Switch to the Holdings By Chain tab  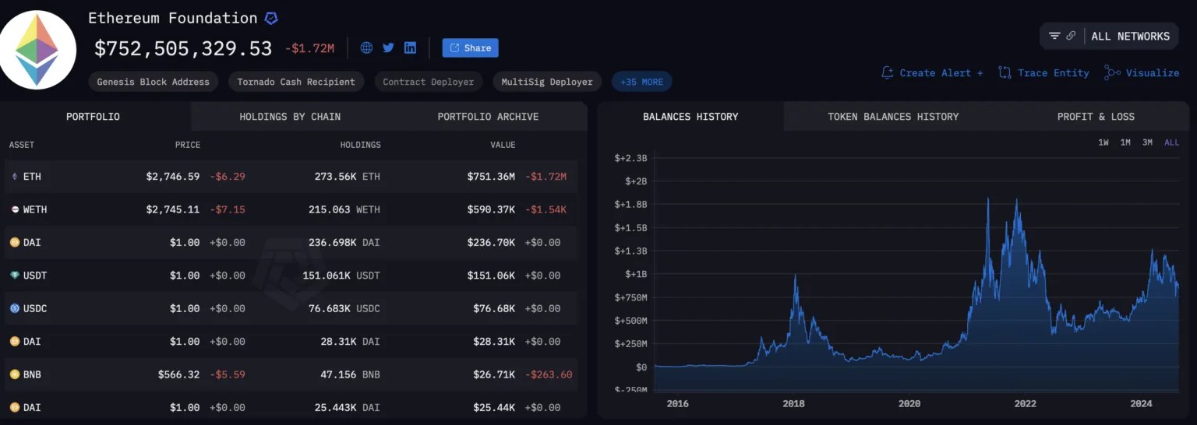click(x=290, y=117)
